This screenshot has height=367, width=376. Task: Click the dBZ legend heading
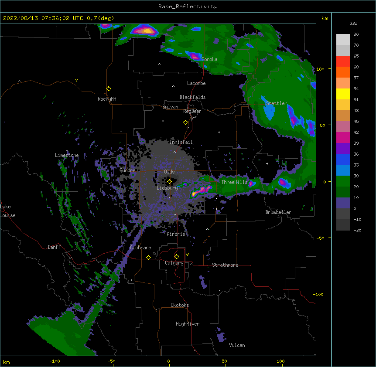pos(353,24)
